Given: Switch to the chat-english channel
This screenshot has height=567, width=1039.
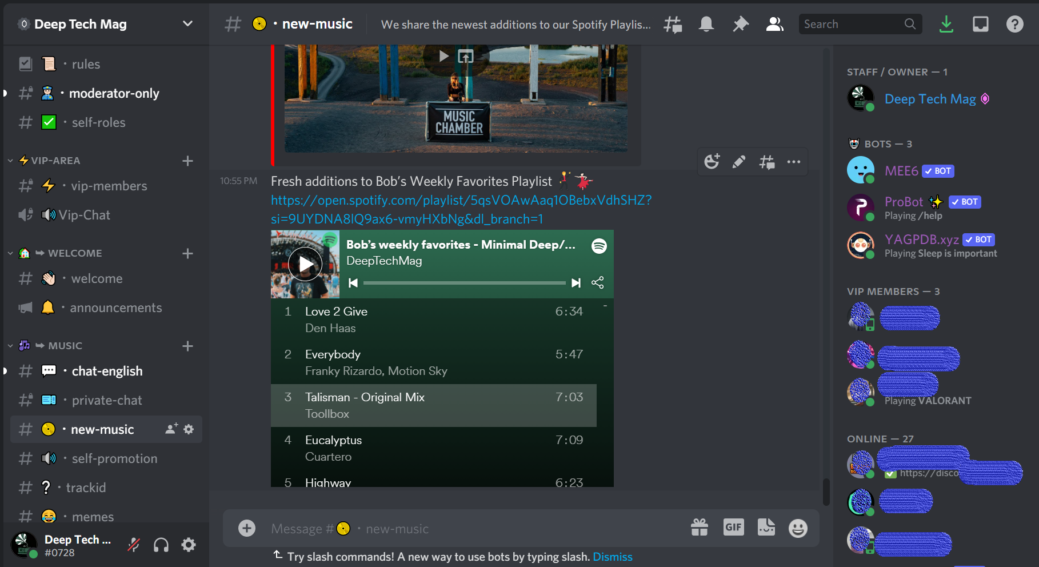Looking at the screenshot, I should [107, 371].
